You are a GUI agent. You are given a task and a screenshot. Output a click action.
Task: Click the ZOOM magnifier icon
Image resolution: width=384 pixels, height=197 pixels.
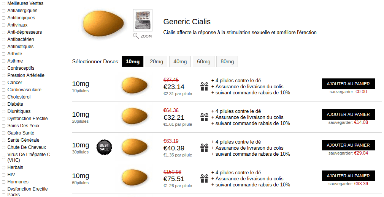pyautogui.click(x=136, y=36)
